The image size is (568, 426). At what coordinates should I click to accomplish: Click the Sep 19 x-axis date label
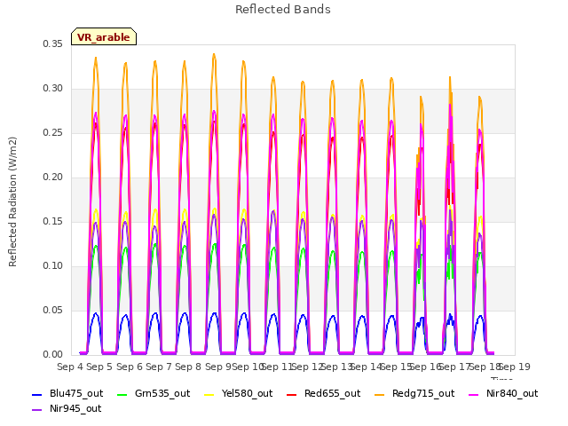click(x=515, y=367)
